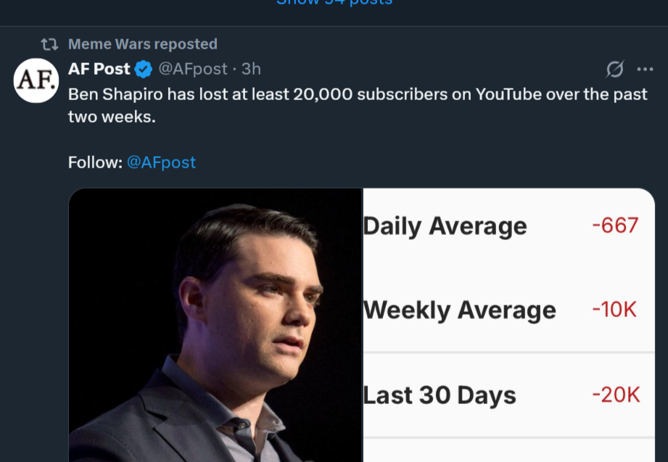Click the red -20K value
Screen dimensions: 668x462
coord(616,395)
